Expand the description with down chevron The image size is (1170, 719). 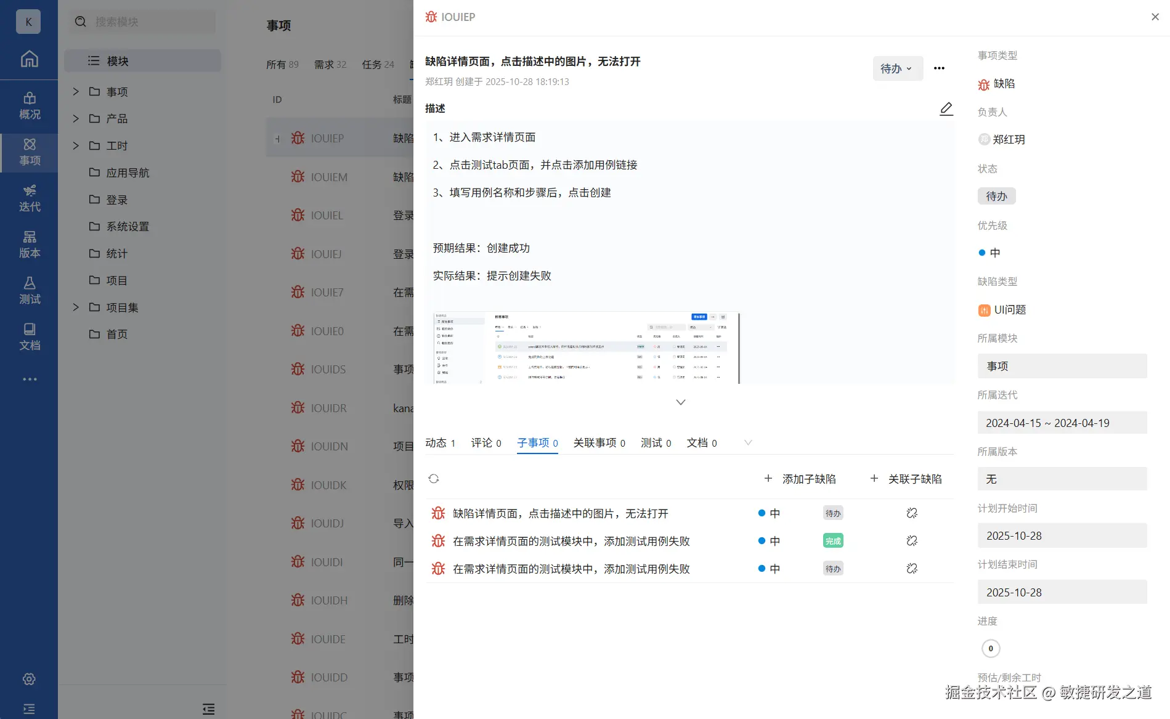[681, 402]
